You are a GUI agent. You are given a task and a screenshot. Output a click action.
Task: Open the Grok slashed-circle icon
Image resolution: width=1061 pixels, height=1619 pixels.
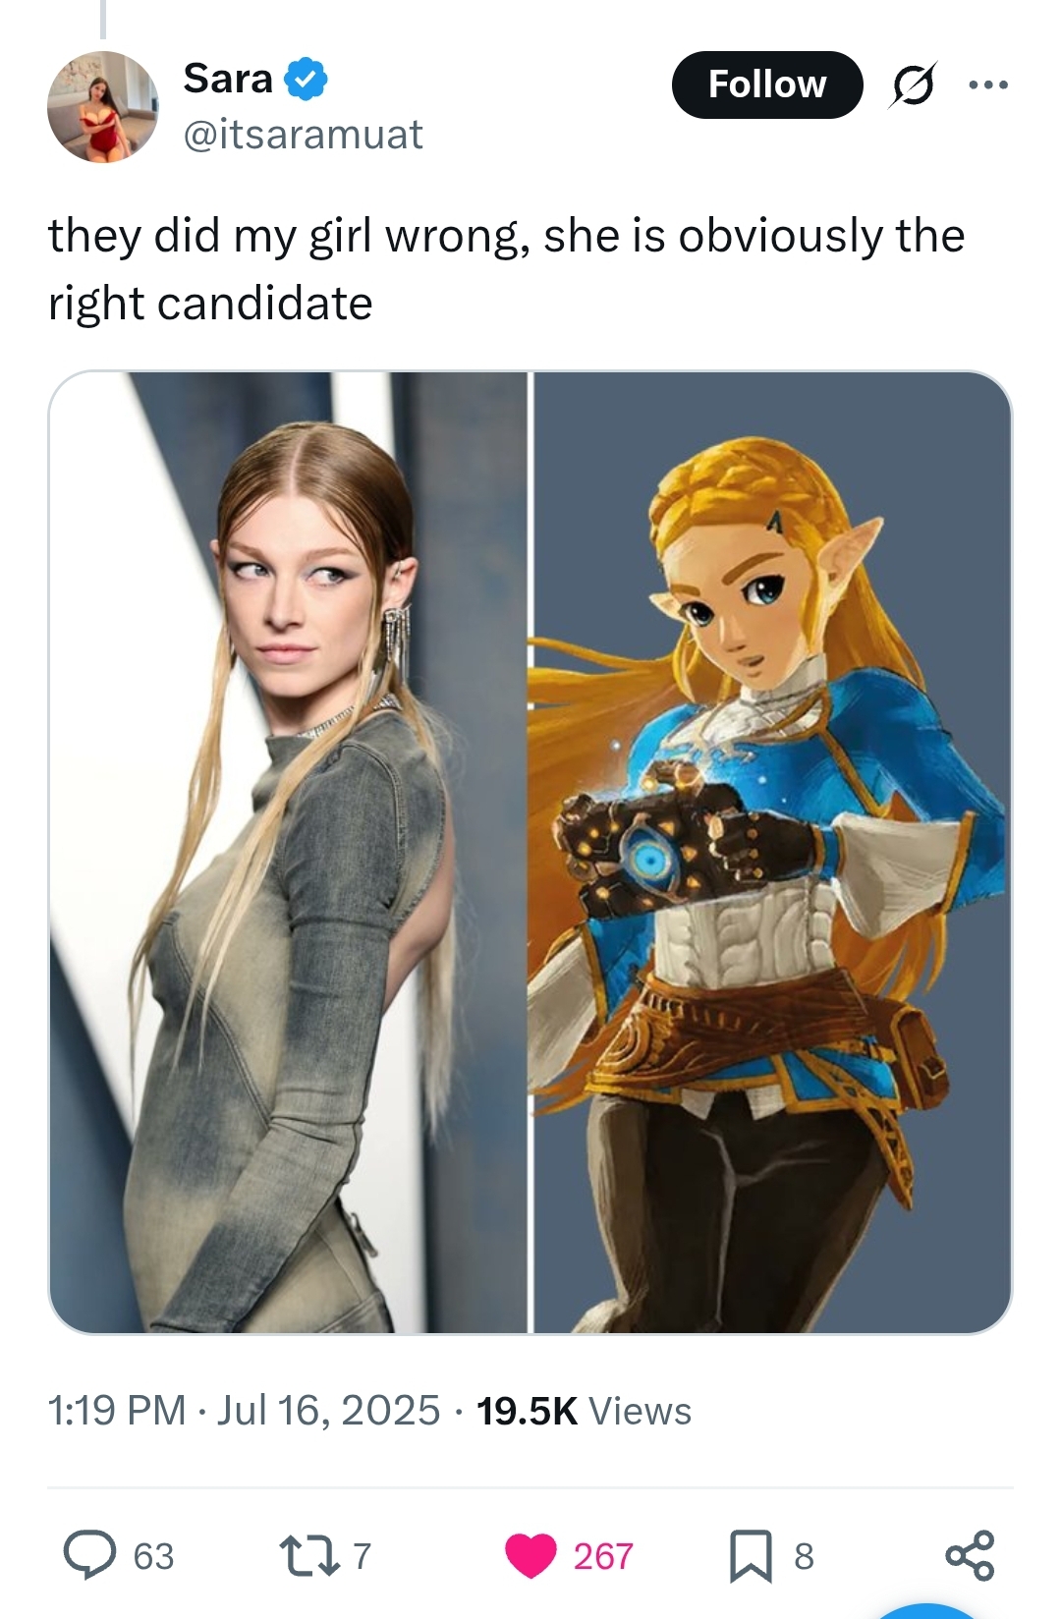click(912, 85)
